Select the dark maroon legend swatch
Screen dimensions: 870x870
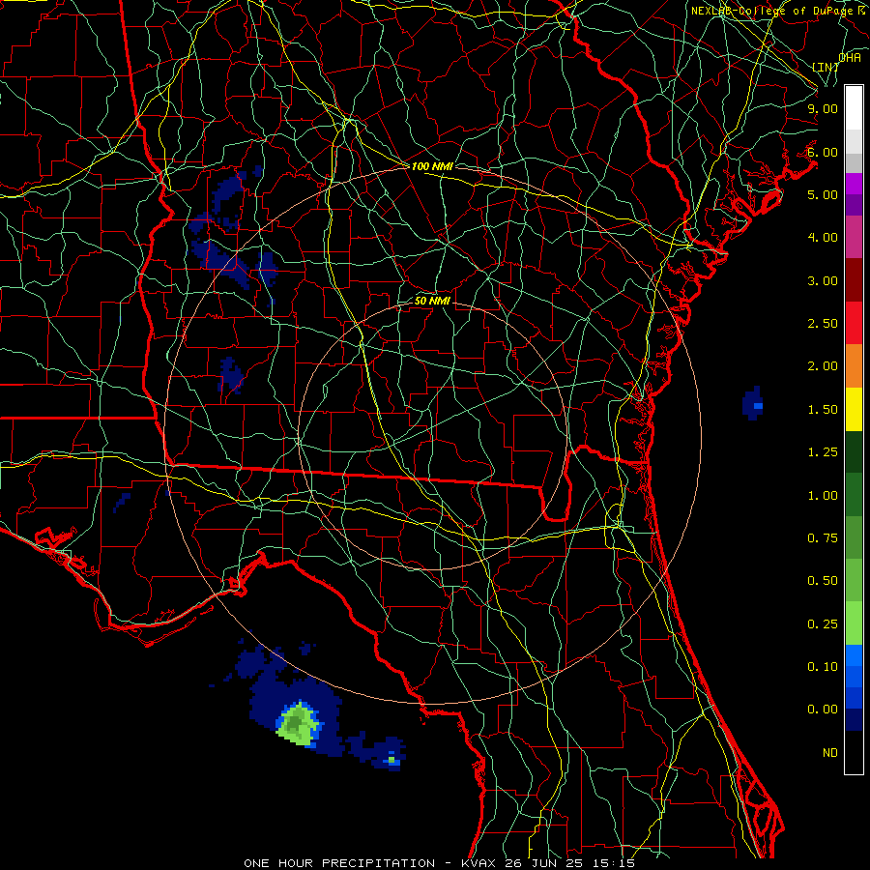(854, 280)
